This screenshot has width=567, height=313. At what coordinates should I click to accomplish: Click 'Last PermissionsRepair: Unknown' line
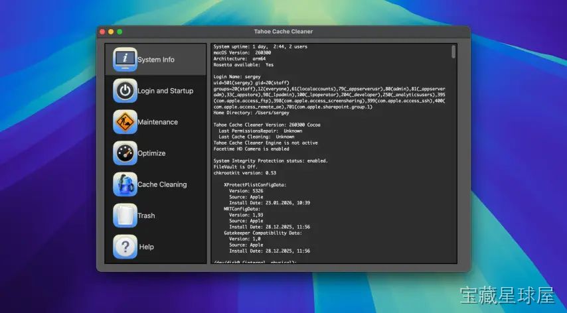point(260,131)
